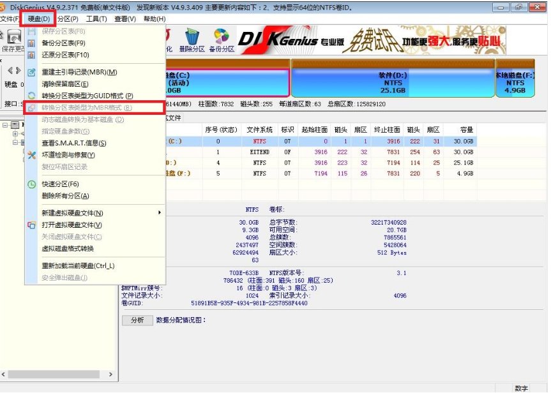This screenshot has width=551, height=393.
Task: Open the 分区(P) menu
Action: point(68,19)
